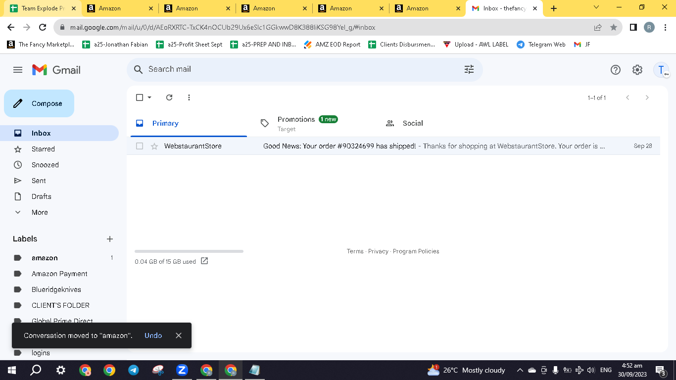Open the Windows Start menu
The width and height of the screenshot is (676, 380).
11,370
